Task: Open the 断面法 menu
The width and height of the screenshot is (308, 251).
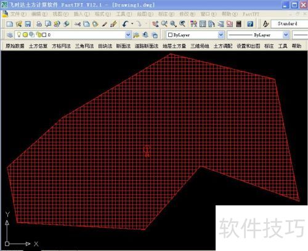Action: point(123,46)
